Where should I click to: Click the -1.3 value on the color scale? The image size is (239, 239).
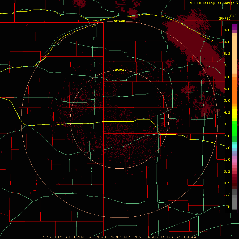point(226,195)
